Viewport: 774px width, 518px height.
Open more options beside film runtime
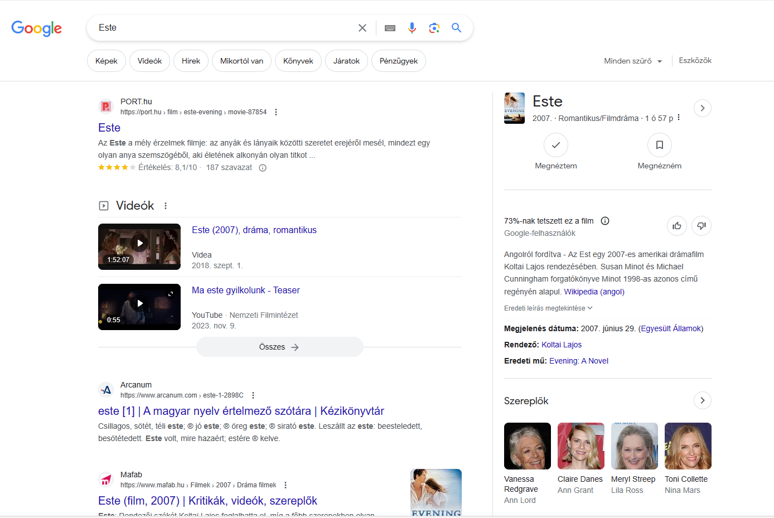point(679,118)
